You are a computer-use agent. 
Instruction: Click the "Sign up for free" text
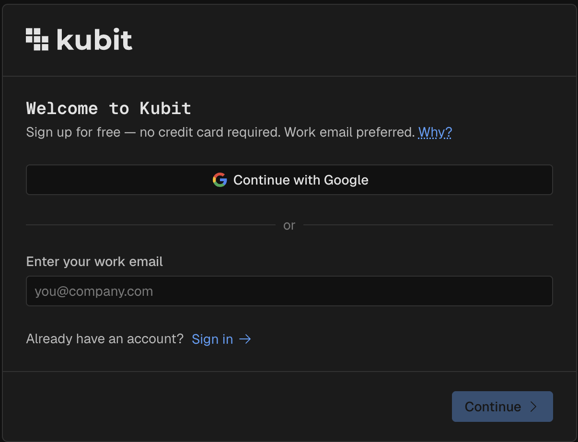point(73,132)
